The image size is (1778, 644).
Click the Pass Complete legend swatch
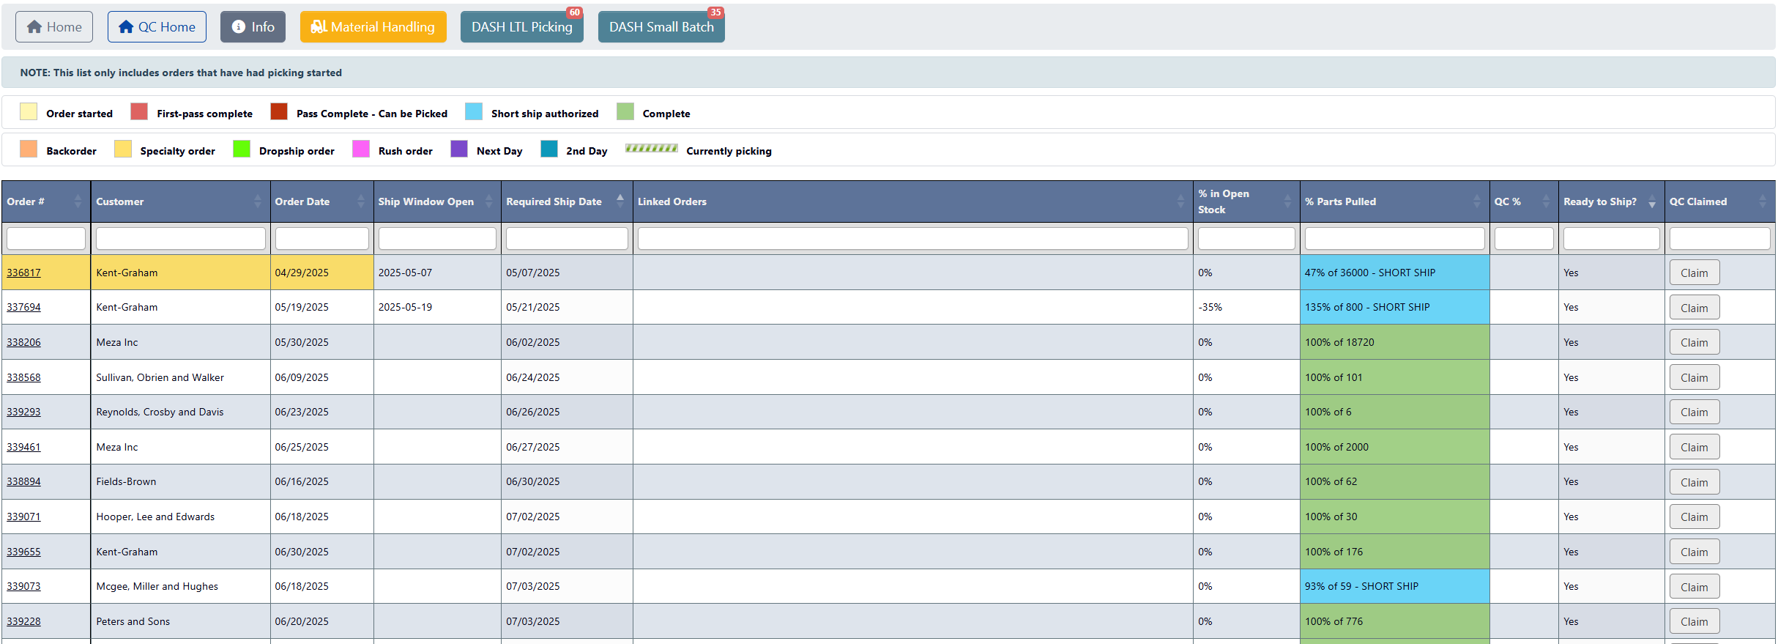[279, 112]
